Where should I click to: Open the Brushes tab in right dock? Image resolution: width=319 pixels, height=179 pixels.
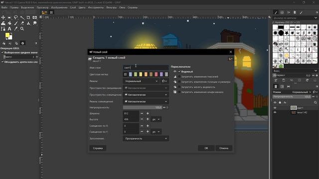(x=276, y=12)
